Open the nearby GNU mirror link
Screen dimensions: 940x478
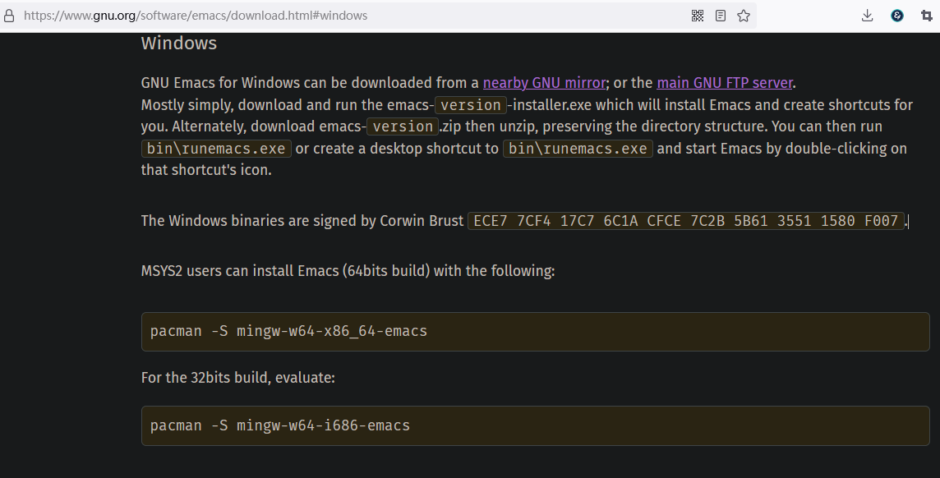544,83
